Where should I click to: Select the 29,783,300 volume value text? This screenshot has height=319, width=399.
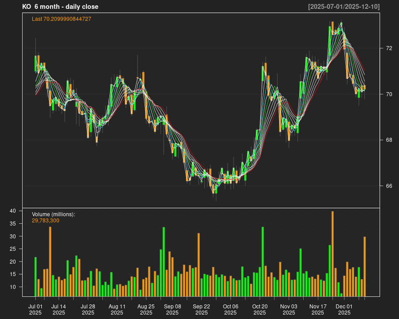pos(46,221)
